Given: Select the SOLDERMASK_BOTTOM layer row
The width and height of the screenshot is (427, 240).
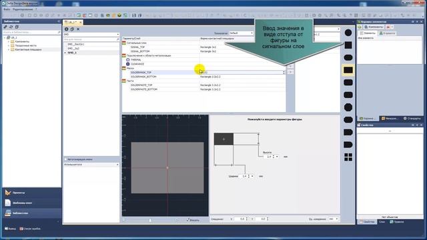Looking at the screenshot, I should (x=203, y=77).
